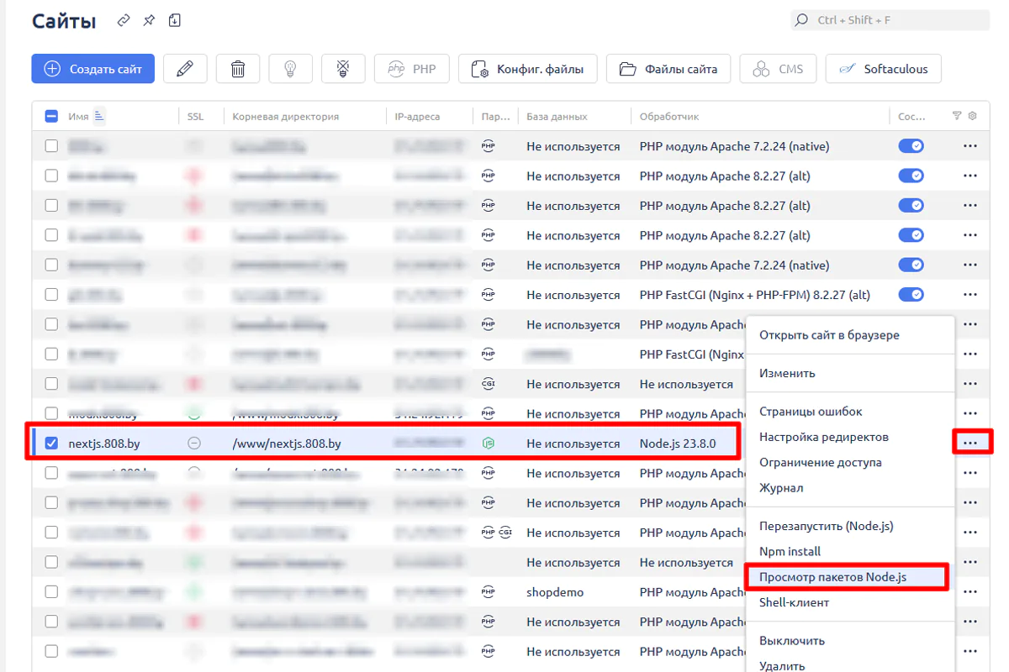Open three-dot menu of the PHP-FPM FastCGI row
The image size is (1009, 672).
pyautogui.click(x=970, y=295)
